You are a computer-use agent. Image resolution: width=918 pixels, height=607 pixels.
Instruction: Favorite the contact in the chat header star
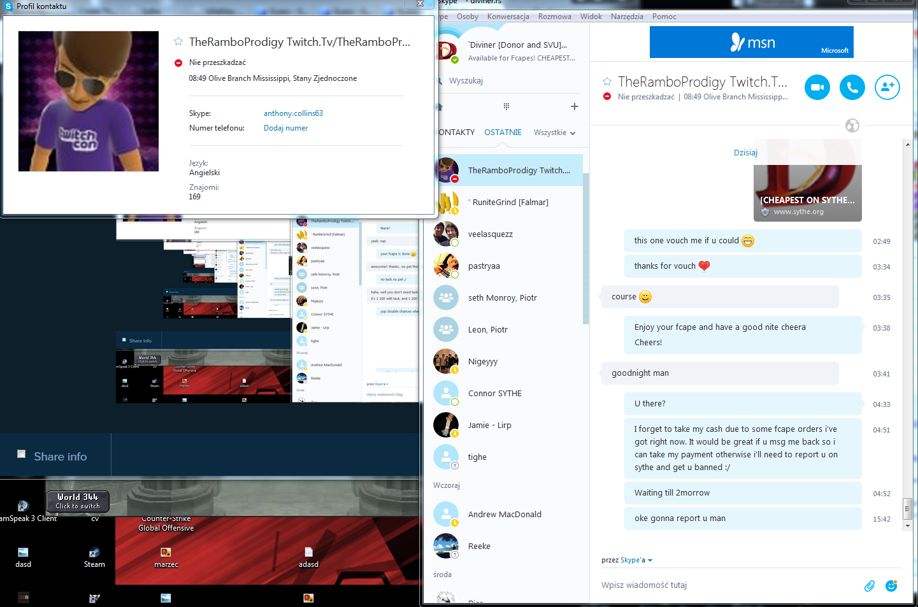click(607, 82)
